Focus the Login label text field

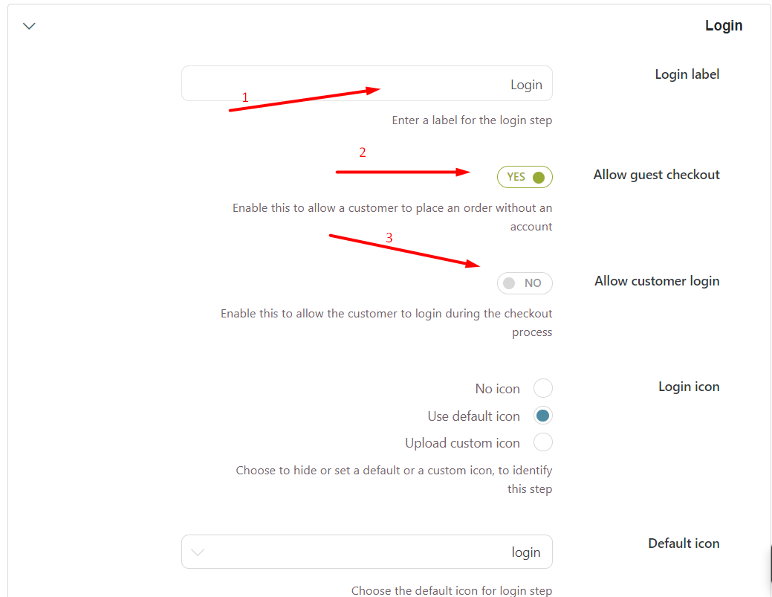367,84
